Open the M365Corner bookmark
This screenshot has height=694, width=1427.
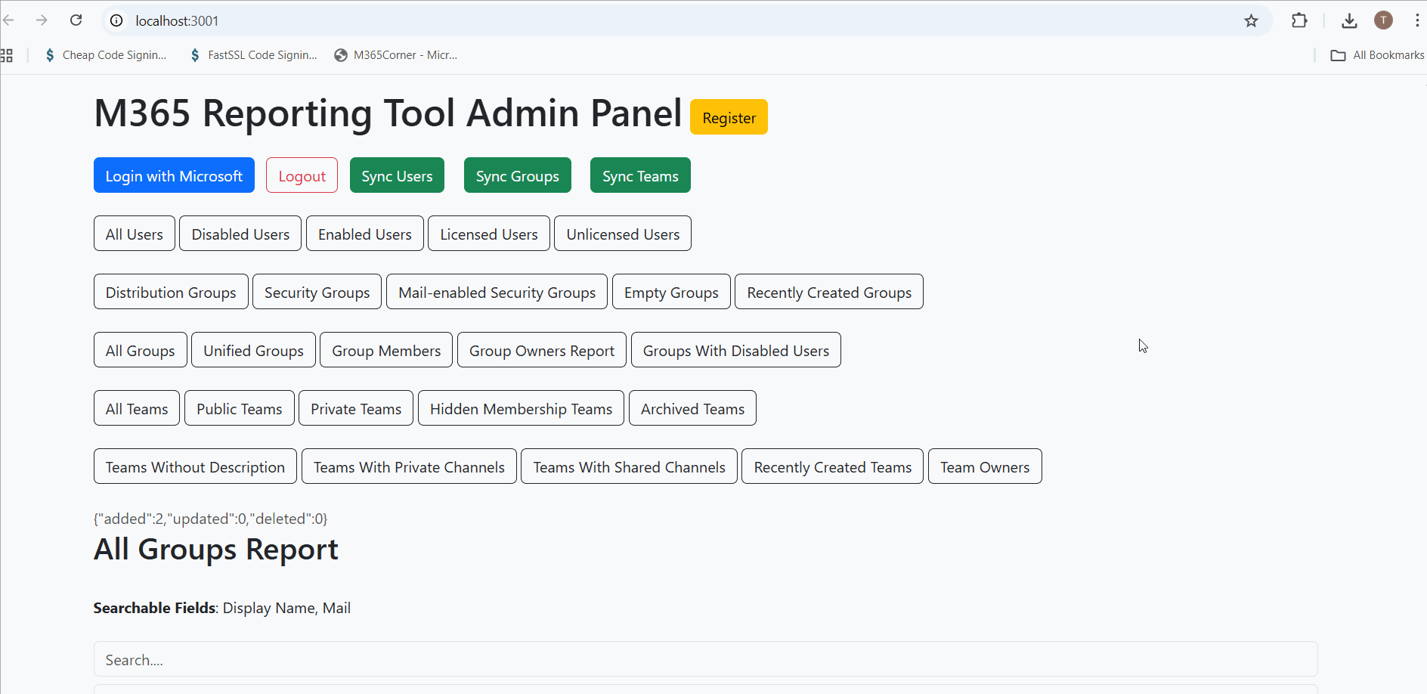pyautogui.click(x=396, y=55)
